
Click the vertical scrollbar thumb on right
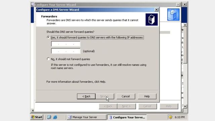coord(185,45)
